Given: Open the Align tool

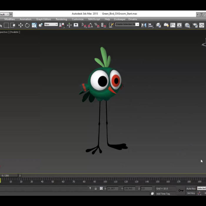Looking at the screenshot, I should [x=151, y=25].
